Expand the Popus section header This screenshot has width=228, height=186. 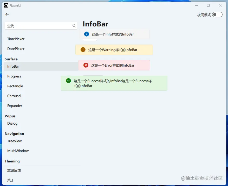(x=10, y=116)
